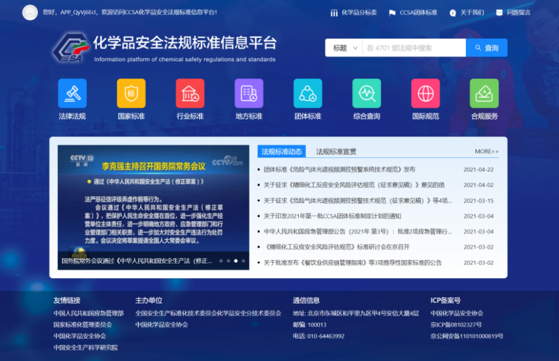This screenshot has width=559, height=361.
Task: Open the 国家标准 shield icon
Action: point(131,94)
